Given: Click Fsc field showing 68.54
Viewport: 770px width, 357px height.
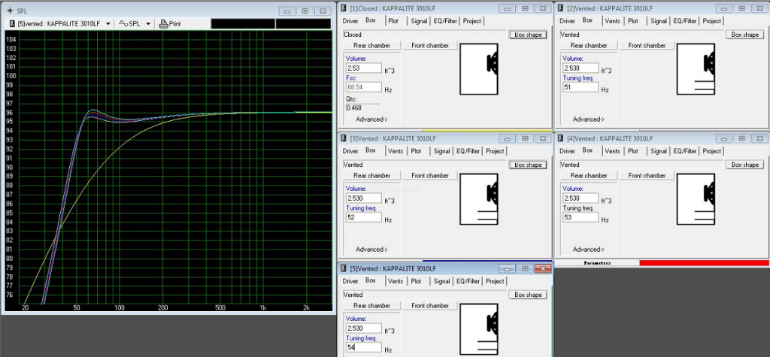Looking at the screenshot, I should pos(363,87).
